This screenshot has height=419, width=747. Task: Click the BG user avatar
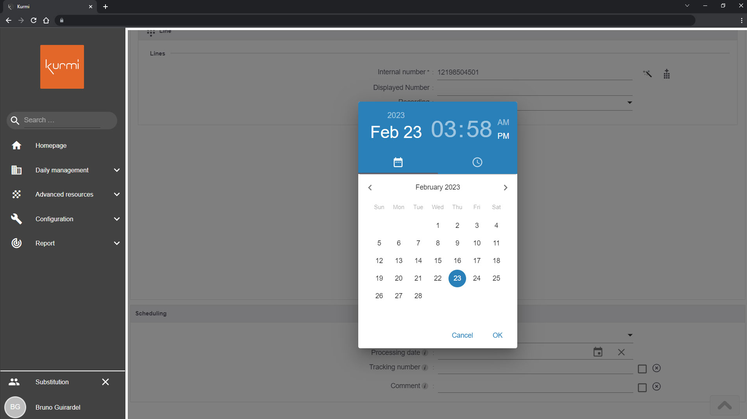[15, 407]
